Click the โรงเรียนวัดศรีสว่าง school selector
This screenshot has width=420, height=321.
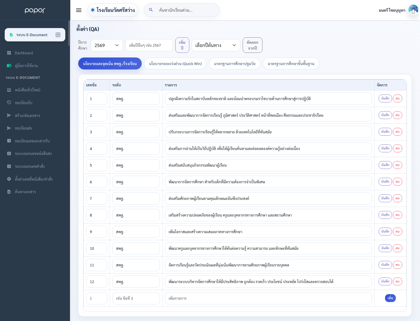pyautogui.click(x=113, y=10)
